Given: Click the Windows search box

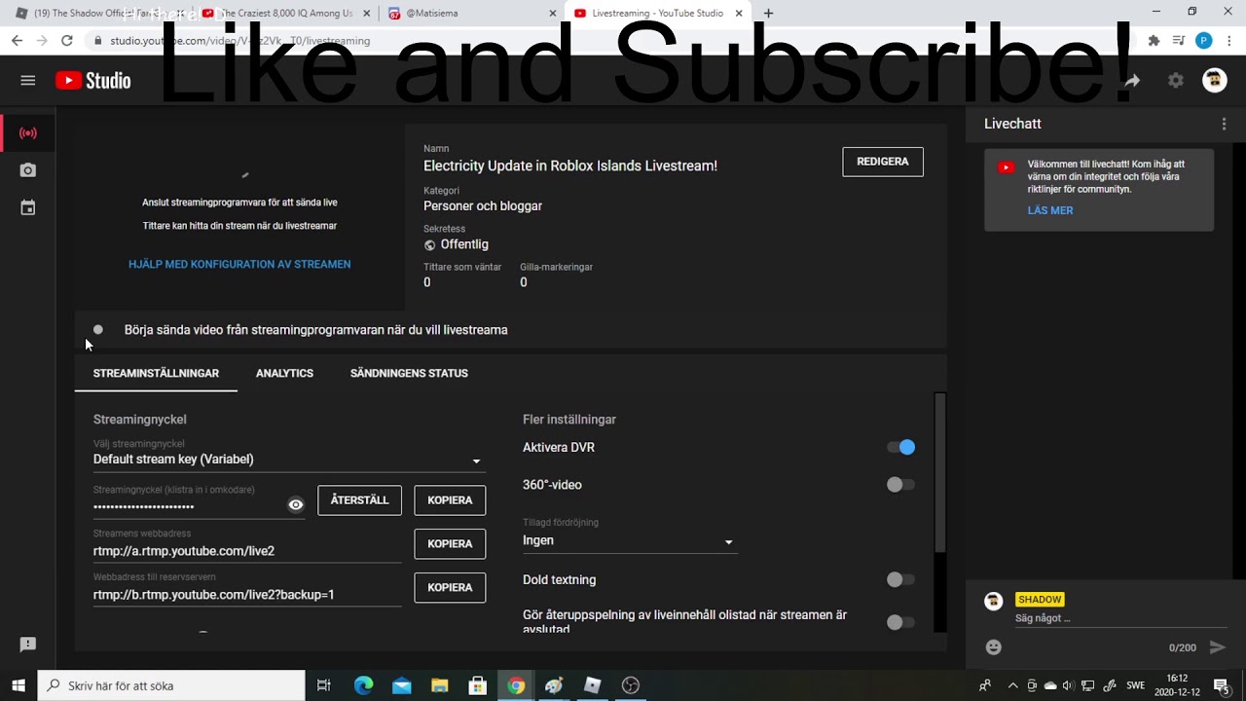Looking at the screenshot, I should [x=171, y=685].
